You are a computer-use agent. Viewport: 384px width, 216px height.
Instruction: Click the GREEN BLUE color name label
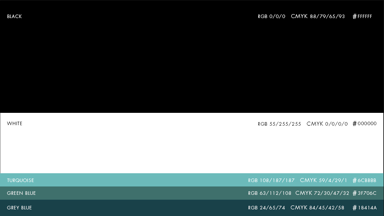(x=21, y=193)
